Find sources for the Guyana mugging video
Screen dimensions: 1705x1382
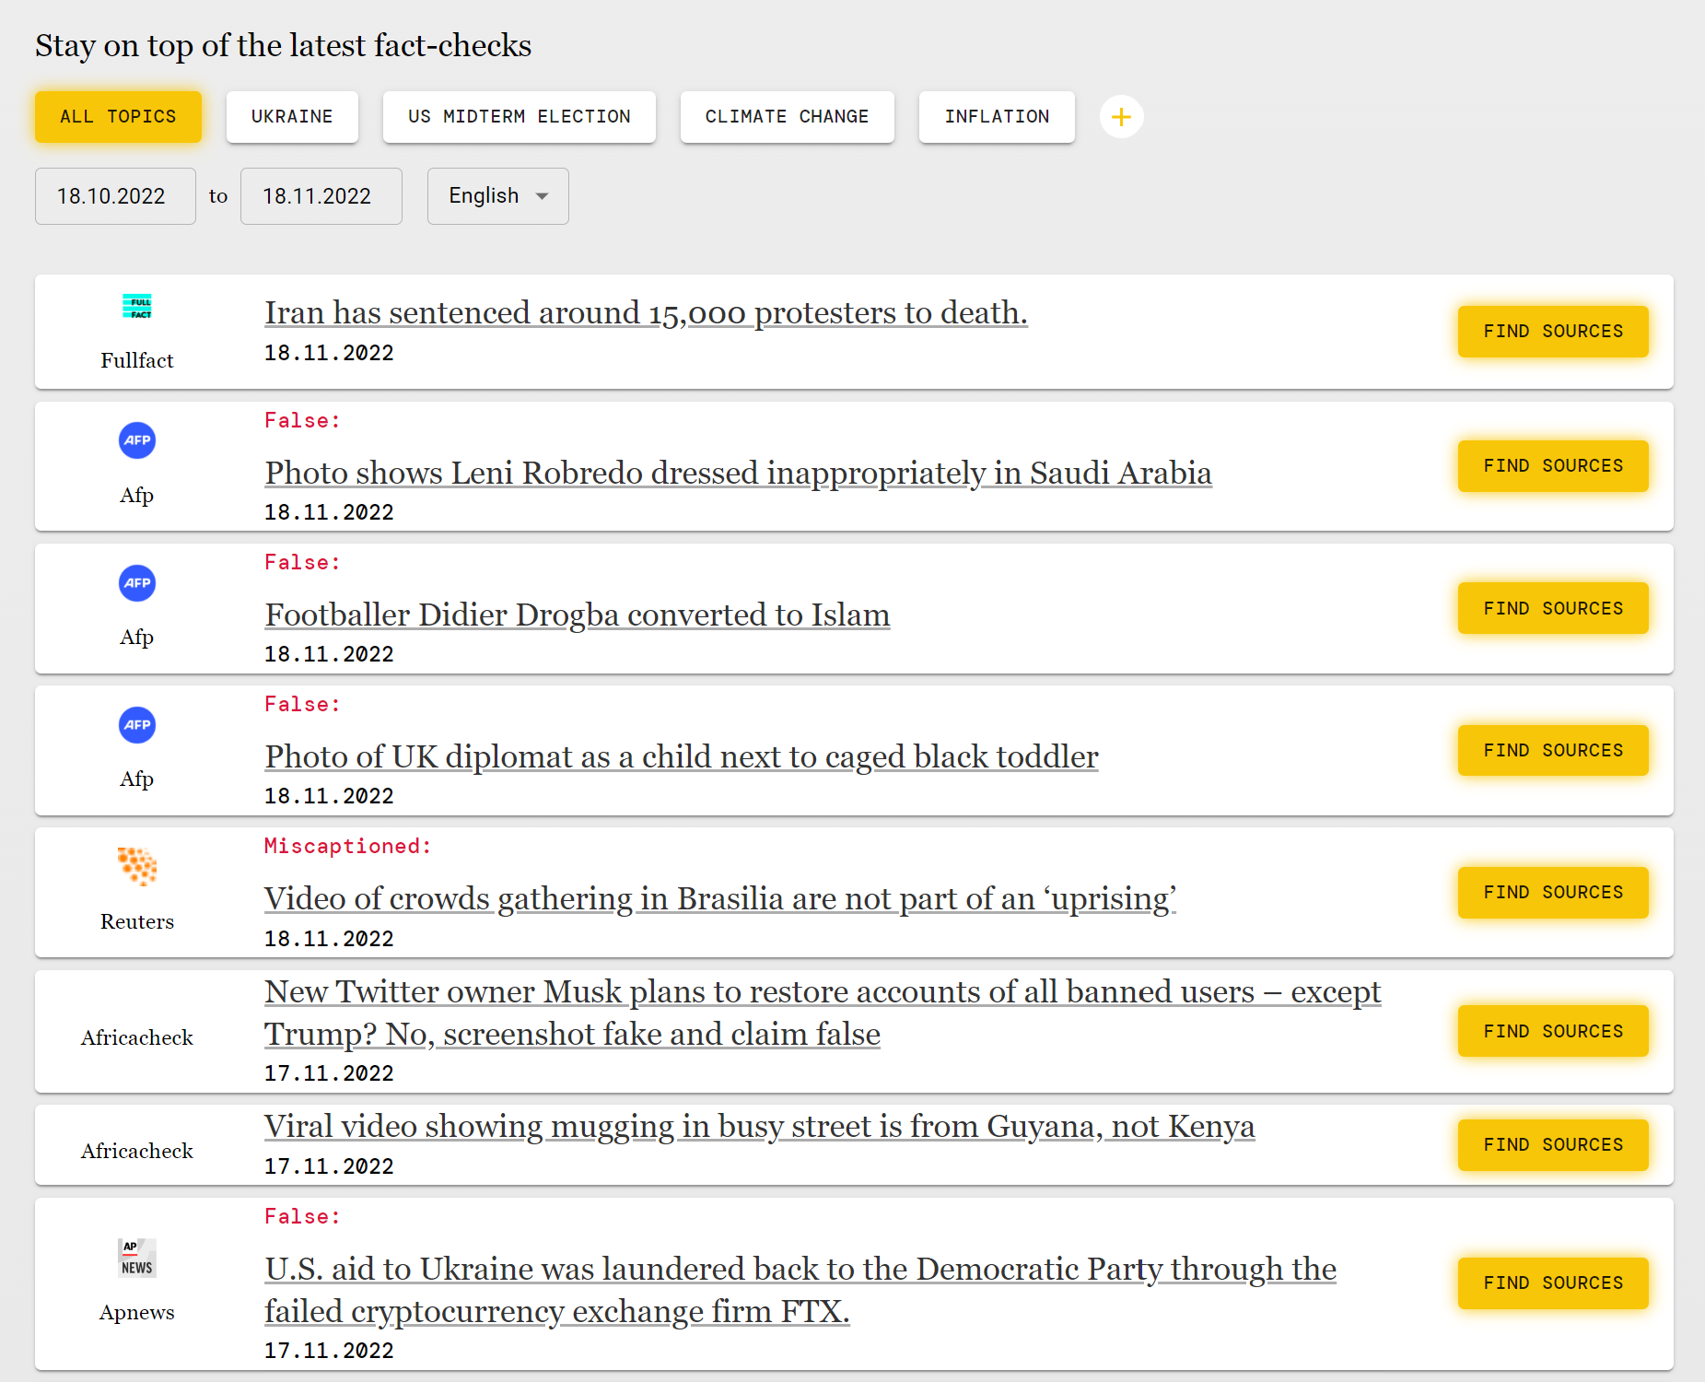(x=1552, y=1144)
